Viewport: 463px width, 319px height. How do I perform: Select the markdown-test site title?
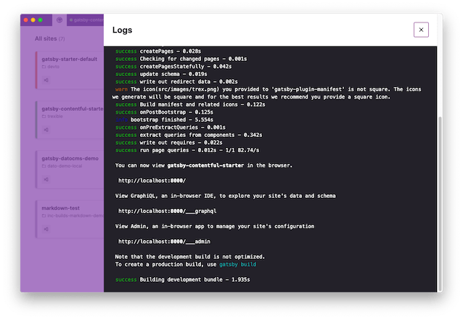click(60, 208)
